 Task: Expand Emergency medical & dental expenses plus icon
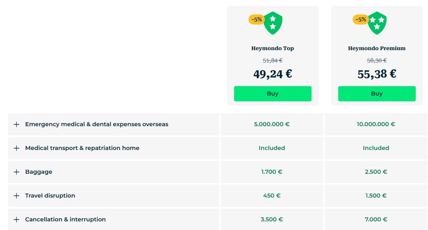pos(16,124)
